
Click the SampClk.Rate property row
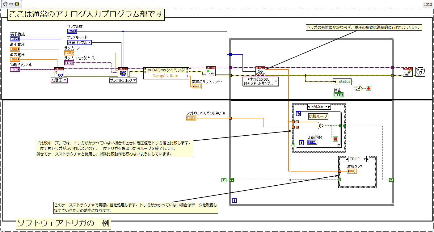click(166, 76)
